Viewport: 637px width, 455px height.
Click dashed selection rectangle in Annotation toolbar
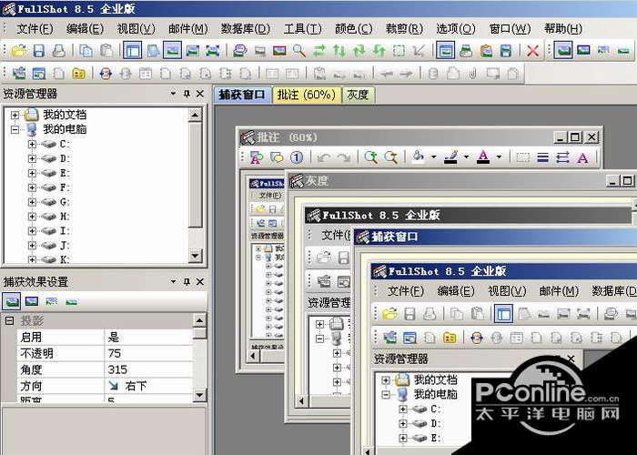coord(523,157)
